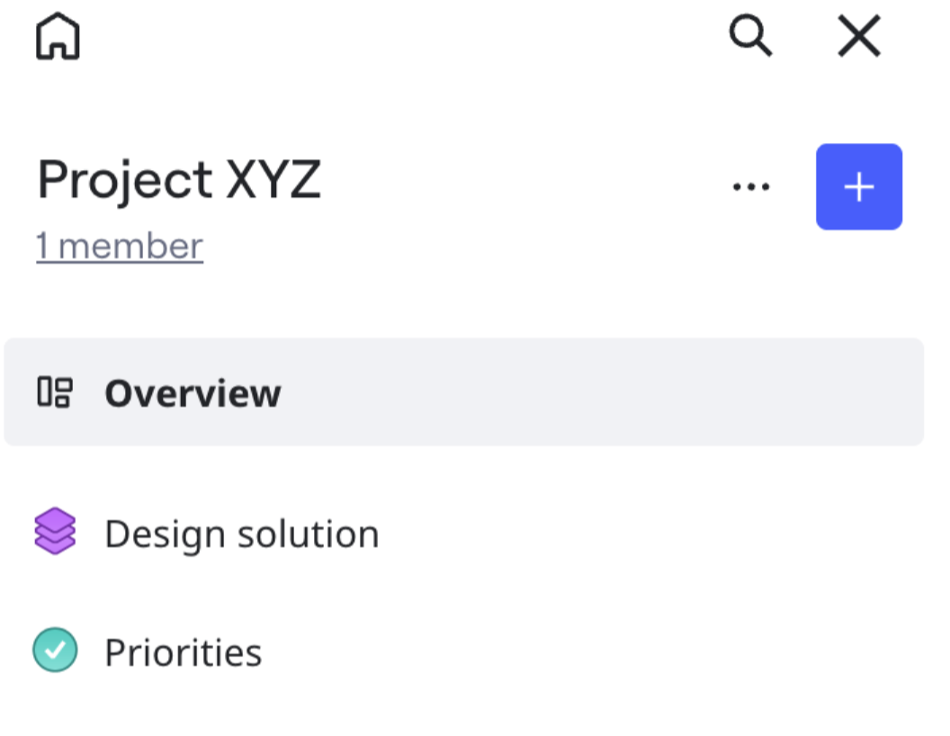
Task: Search within the workspace
Action: tap(750, 38)
